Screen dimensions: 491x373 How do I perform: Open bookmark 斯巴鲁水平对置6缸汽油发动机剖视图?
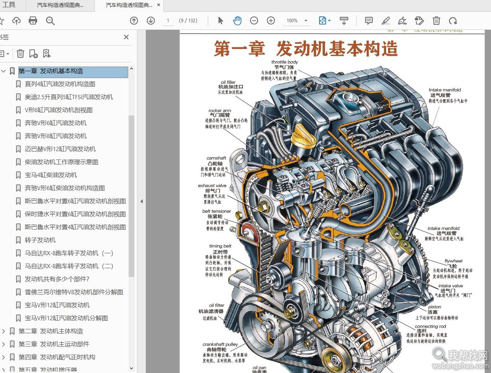(75, 201)
